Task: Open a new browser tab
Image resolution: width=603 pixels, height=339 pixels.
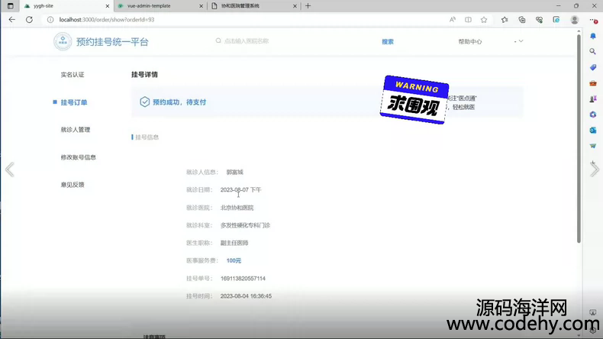Action: click(308, 6)
